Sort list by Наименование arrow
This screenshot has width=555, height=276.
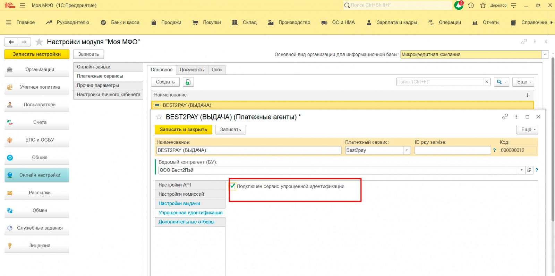click(x=527, y=95)
